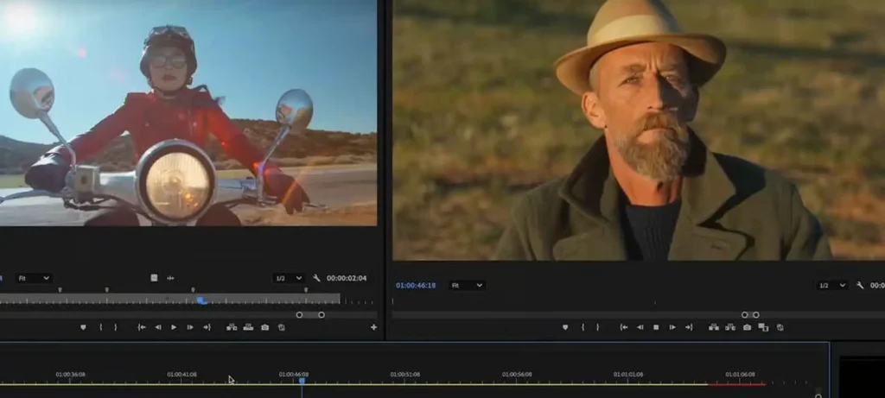885x398 pixels.
Task: Open Source monitor 1/2 playback resolution dropdown
Action: click(288, 278)
